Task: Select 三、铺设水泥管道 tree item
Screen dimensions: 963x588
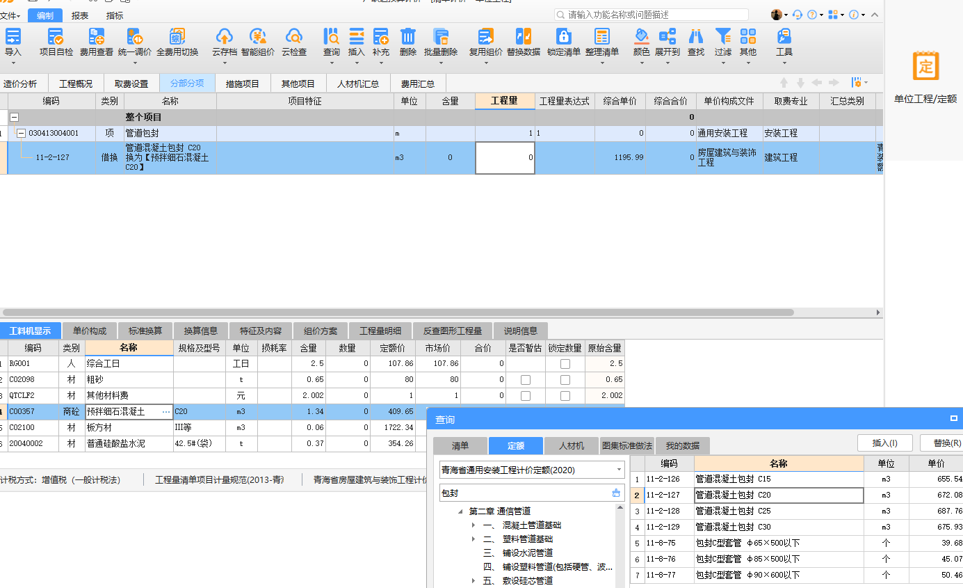Action: click(x=517, y=553)
